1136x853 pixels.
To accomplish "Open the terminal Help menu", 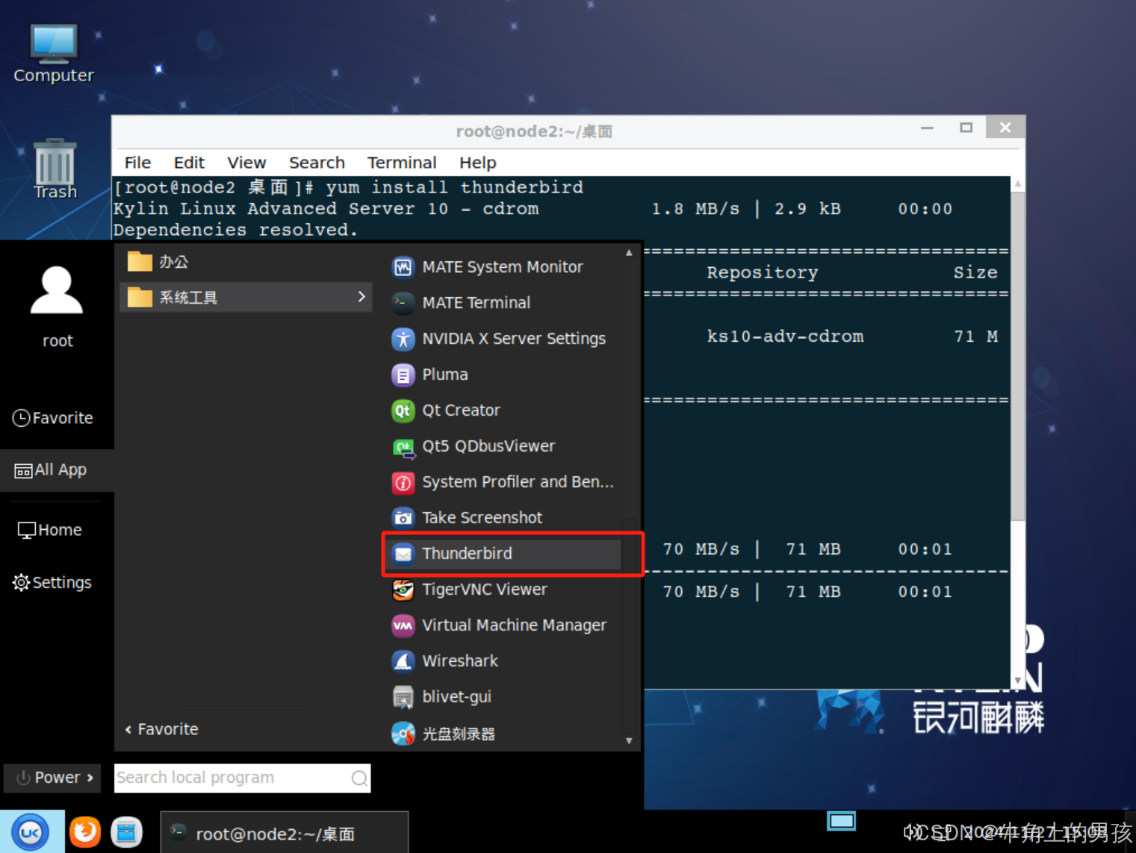I will point(477,163).
